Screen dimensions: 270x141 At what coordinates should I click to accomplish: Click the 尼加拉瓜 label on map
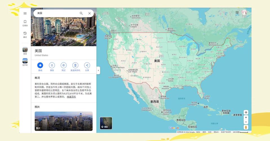[192, 127]
